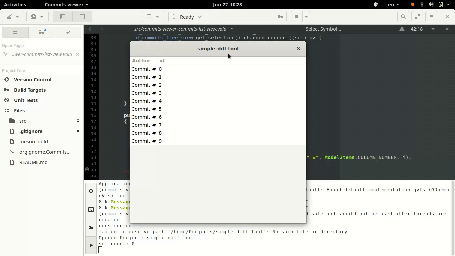Screen dimensions: 455x256
Task: Open the .gitignore file
Action: (31, 131)
